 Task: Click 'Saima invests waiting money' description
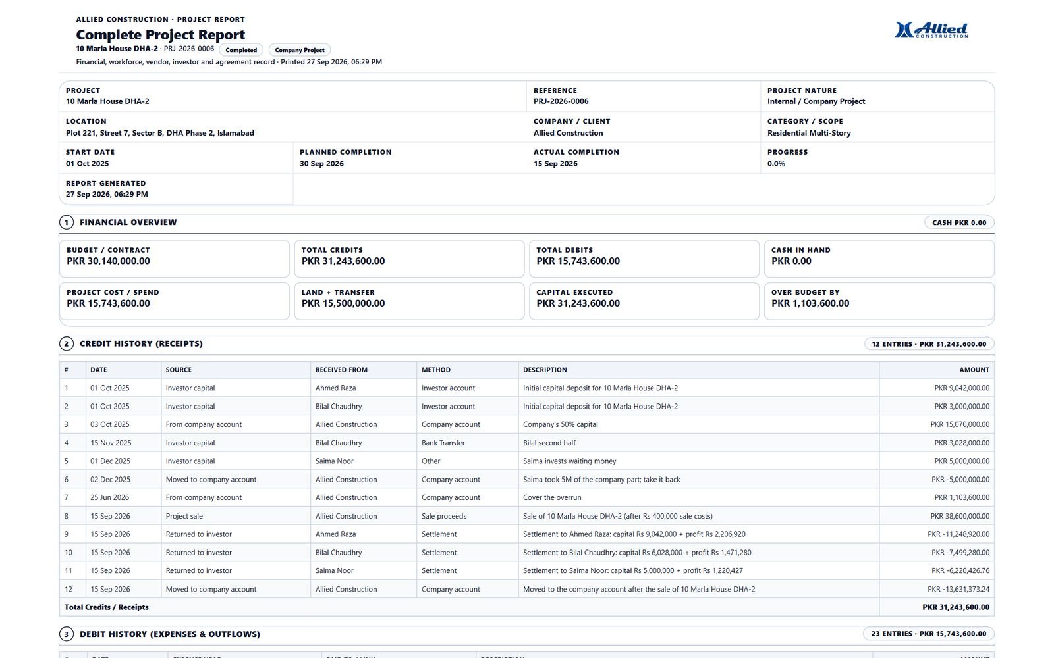point(570,461)
